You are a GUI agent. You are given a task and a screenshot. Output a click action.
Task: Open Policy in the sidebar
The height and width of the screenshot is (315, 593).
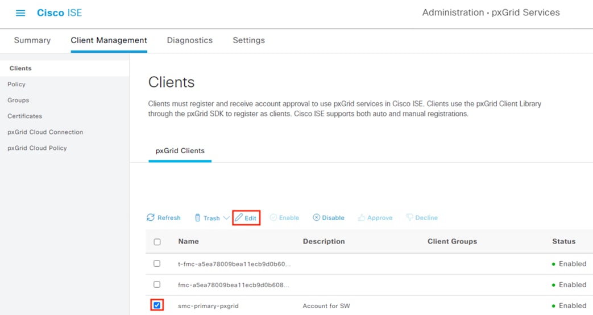16,84
